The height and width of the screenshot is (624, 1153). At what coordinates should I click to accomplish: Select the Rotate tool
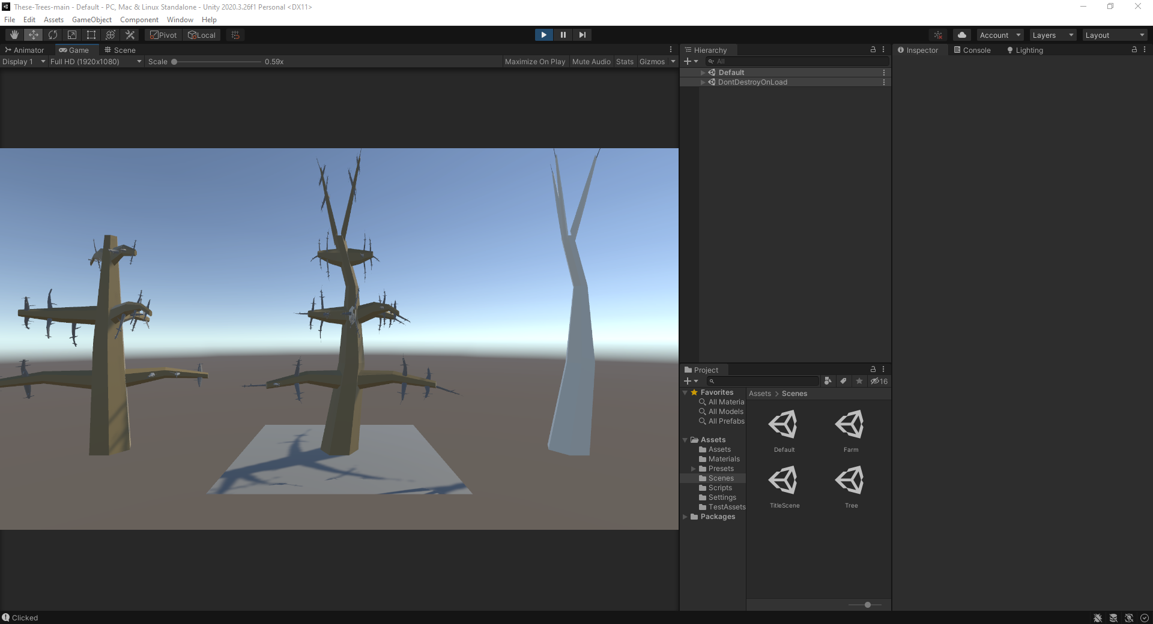click(53, 35)
